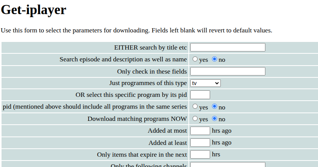Focus the 'expire in the next' hours field

(x=200, y=154)
